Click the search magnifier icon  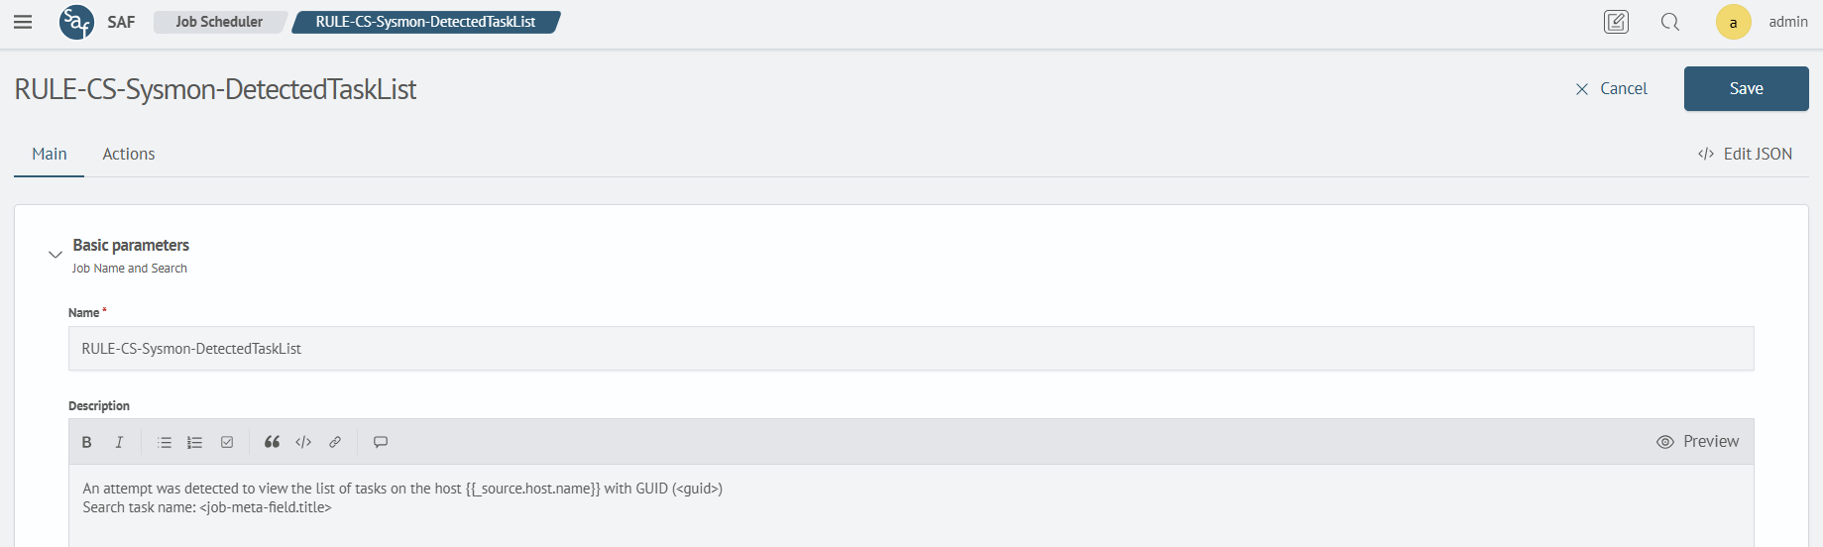tap(1670, 22)
